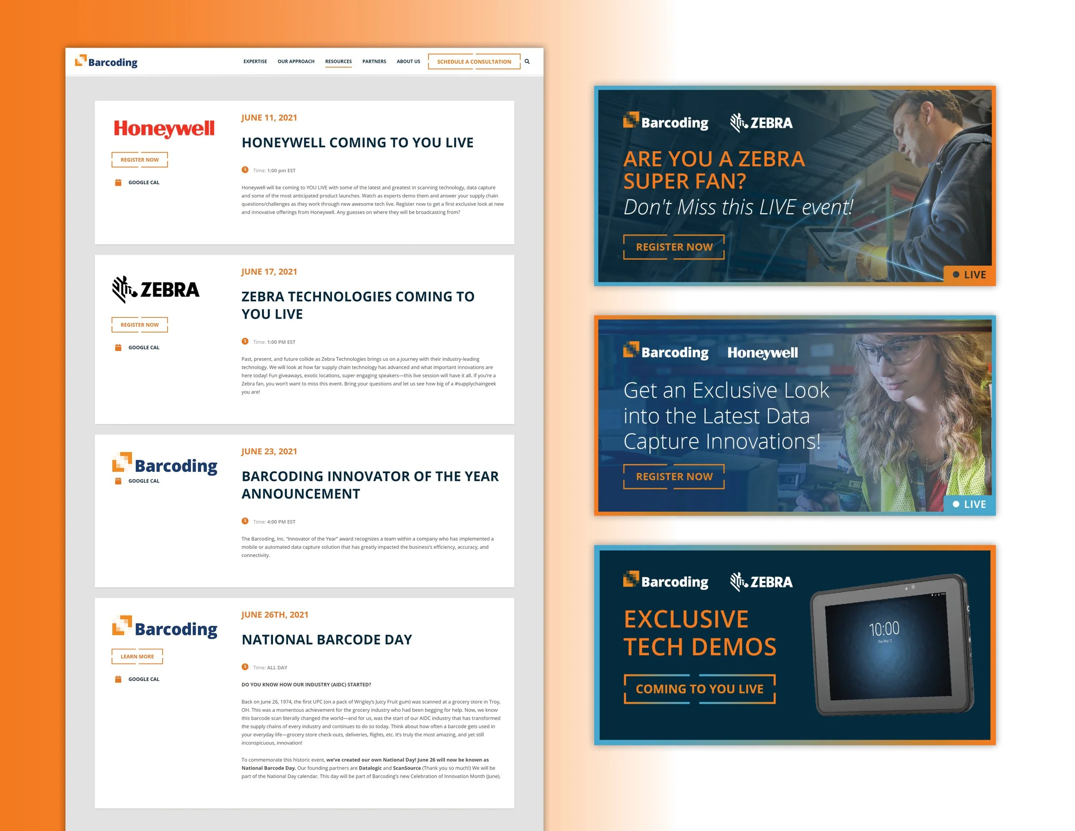This screenshot has height=831, width=1075.
Task: Open the Honeywell Coming To You Live title
Action: pos(357,143)
